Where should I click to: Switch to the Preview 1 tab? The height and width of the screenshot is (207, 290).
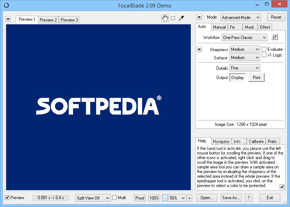pyautogui.click(x=27, y=19)
